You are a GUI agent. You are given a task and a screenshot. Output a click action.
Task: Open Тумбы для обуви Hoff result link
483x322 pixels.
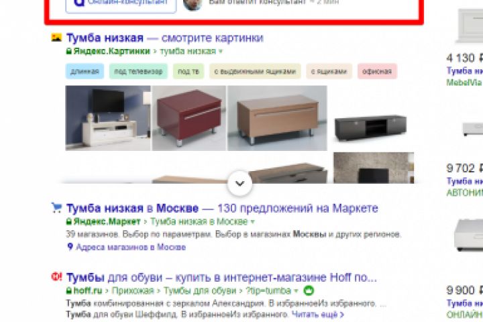pyautogui.click(x=221, y=277)
